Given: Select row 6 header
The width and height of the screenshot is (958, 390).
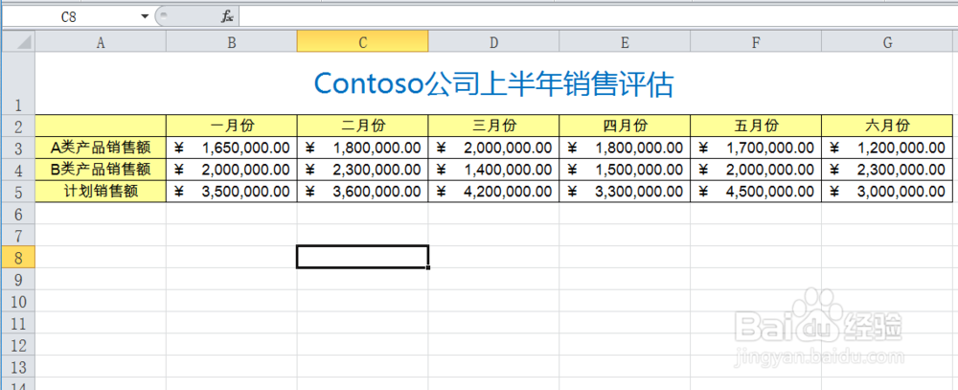Looking at the screenshot, I should (18, 214).
